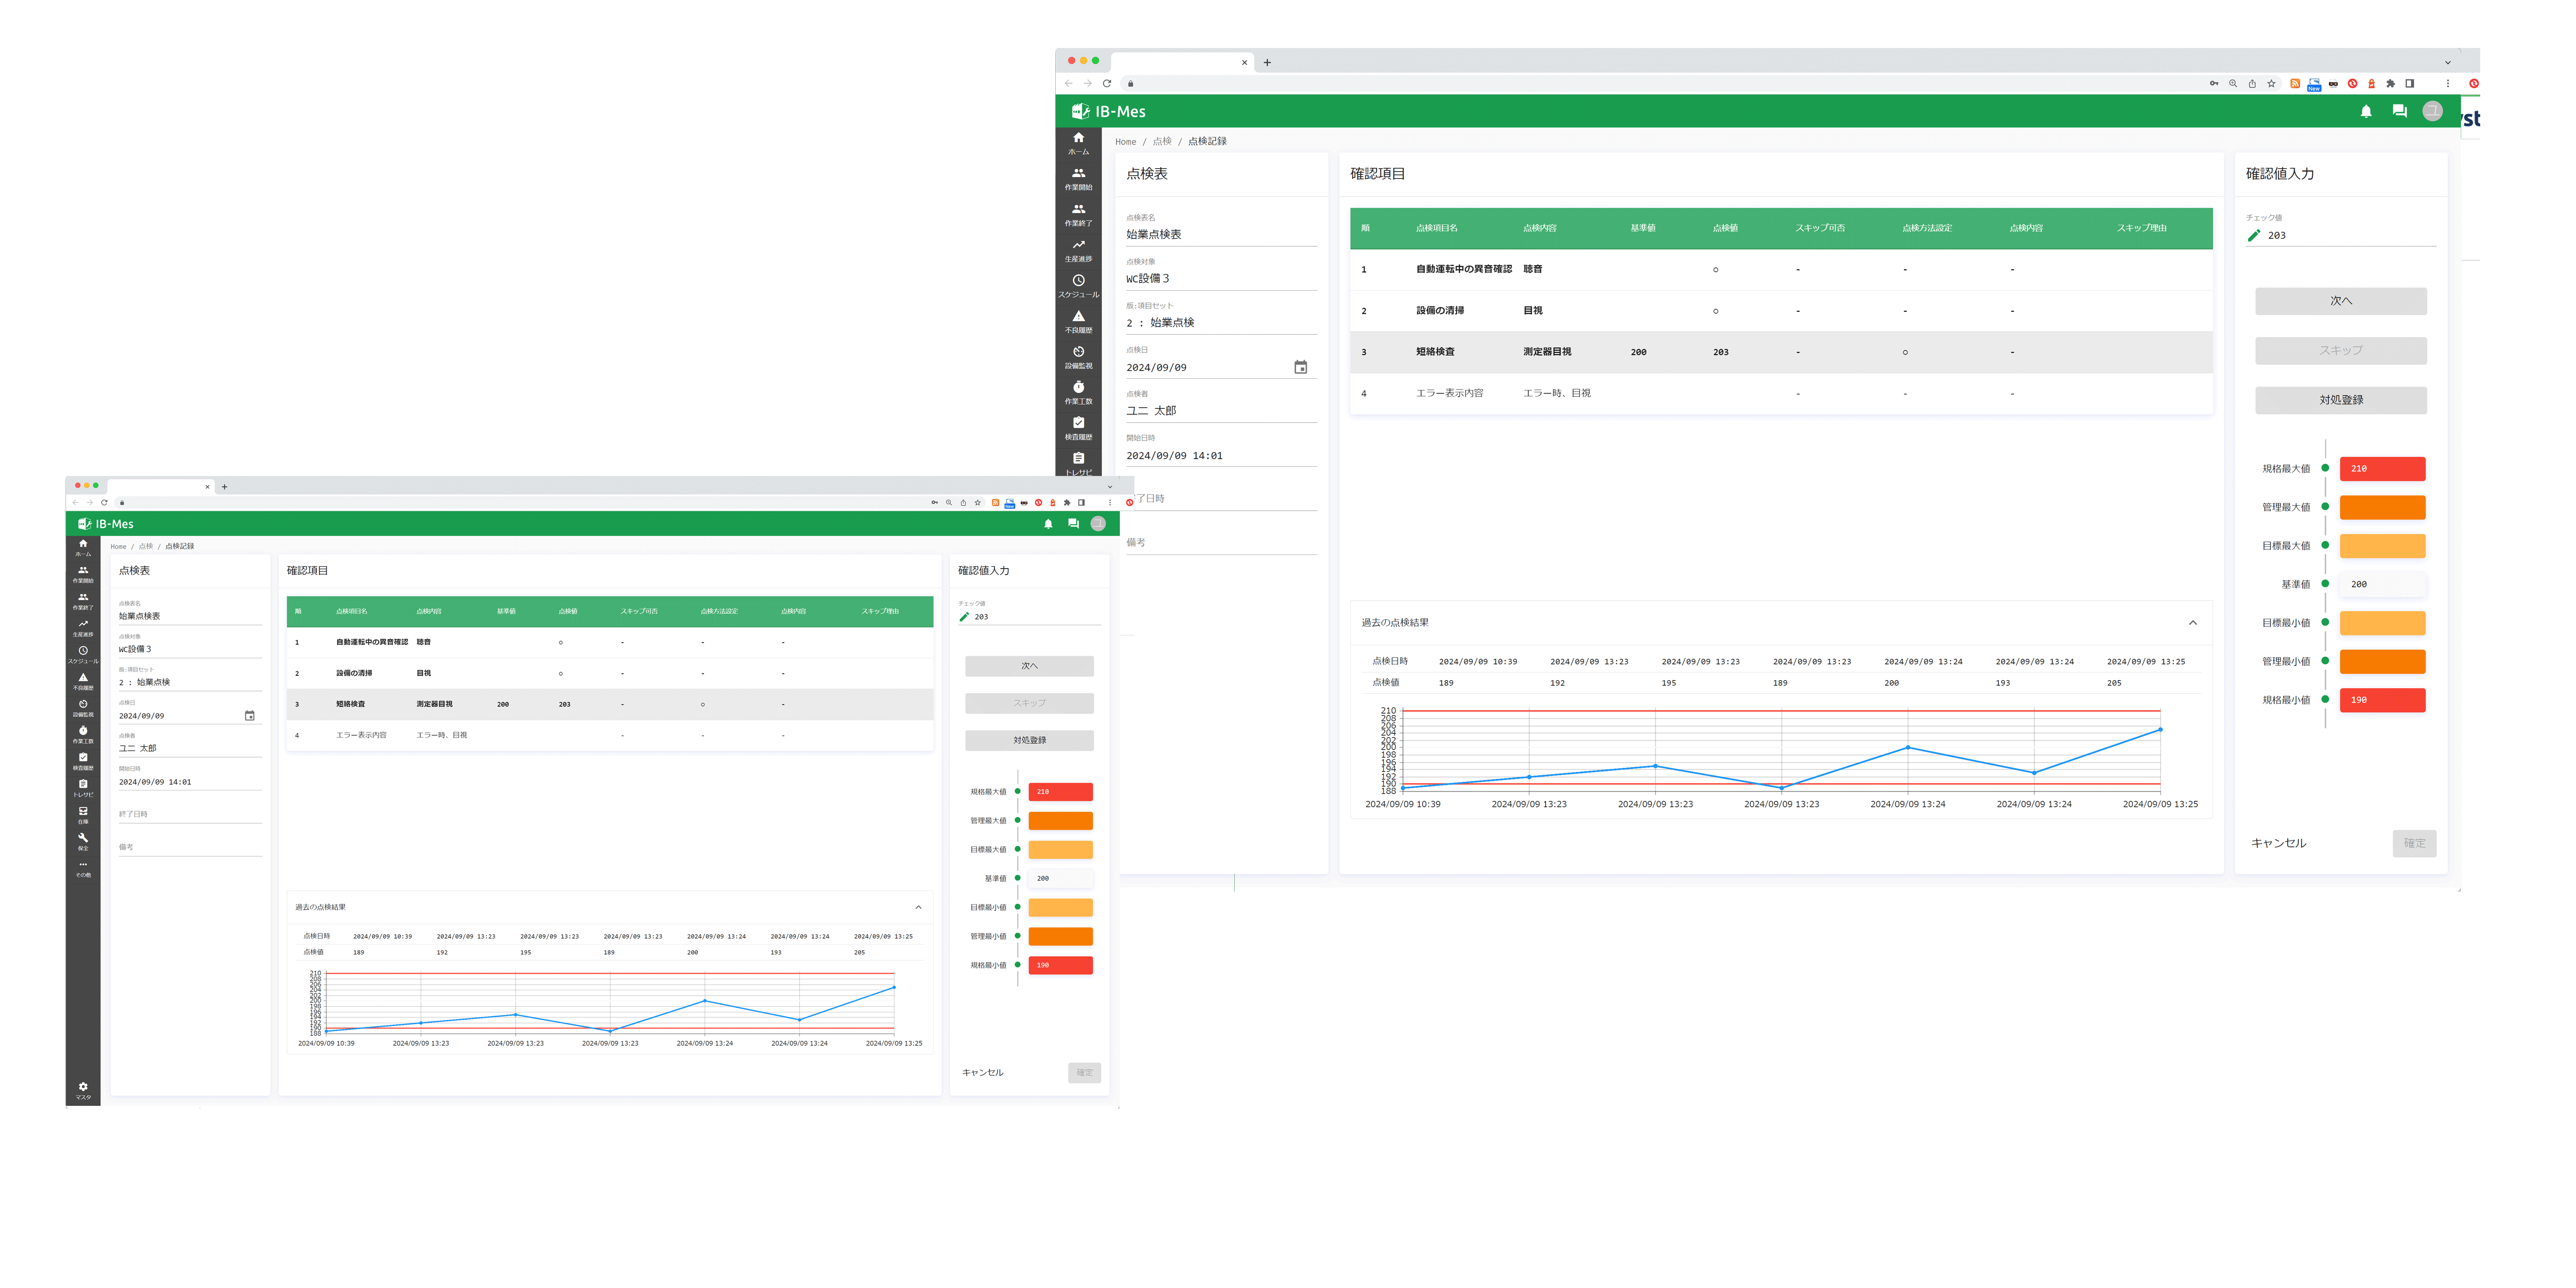Viewport: 2576px width, 1288px height.
Task: Click the red 規格最小値 190 swatch, larger window
Action: tap(2382, 700)
